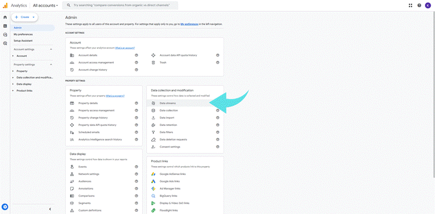Click the help icon beside Trash
The image size is (435, 214).
tap(217, 62)
